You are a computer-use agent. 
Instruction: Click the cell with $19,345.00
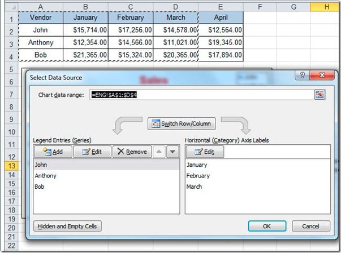point(221,43)
